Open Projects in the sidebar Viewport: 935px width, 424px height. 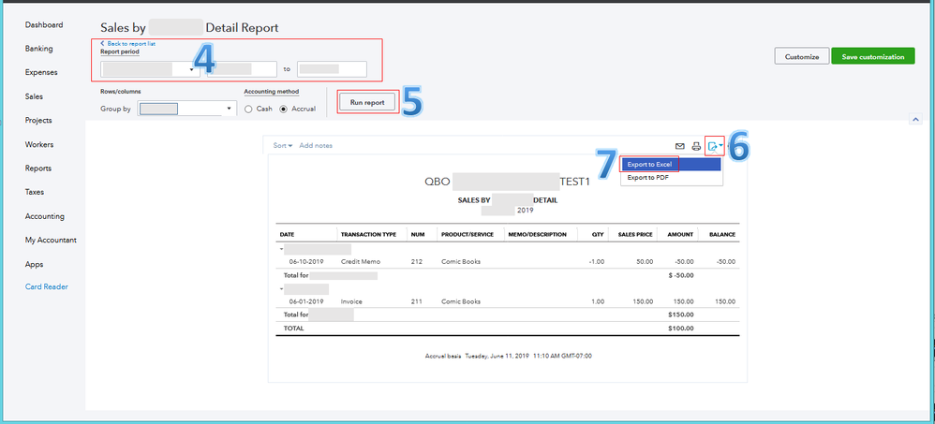(x=38, y=121)
